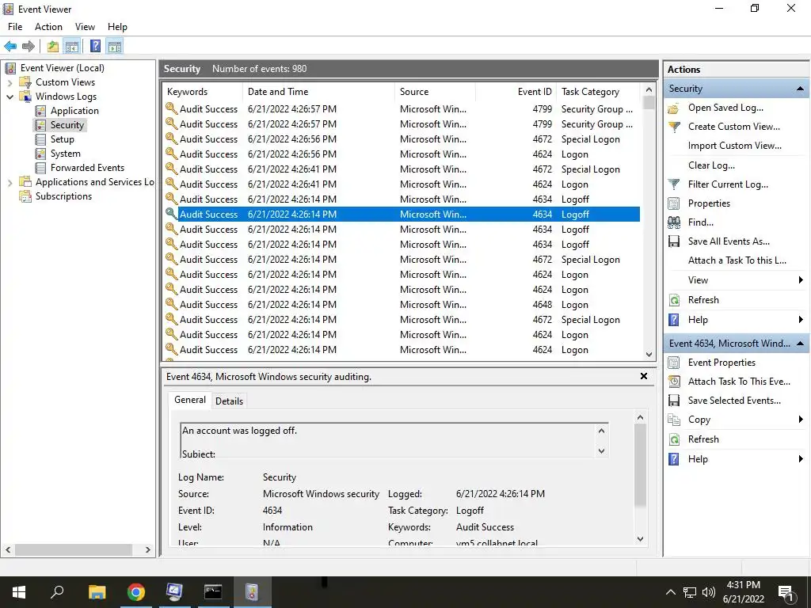
Task: Open the File menu
Action: pyautogui.click(x=15, y=27)
